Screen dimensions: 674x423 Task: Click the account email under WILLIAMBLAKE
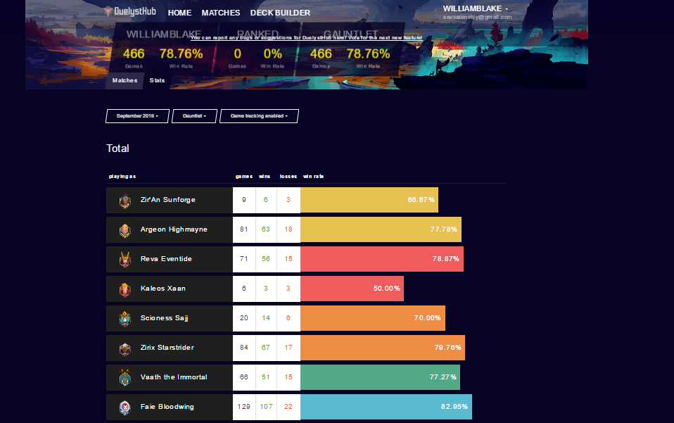coord(477,18)
